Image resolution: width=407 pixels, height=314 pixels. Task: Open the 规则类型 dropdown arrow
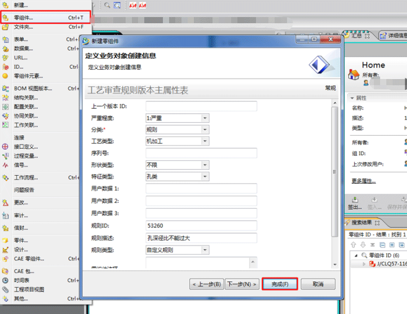(x=205, y=250)
